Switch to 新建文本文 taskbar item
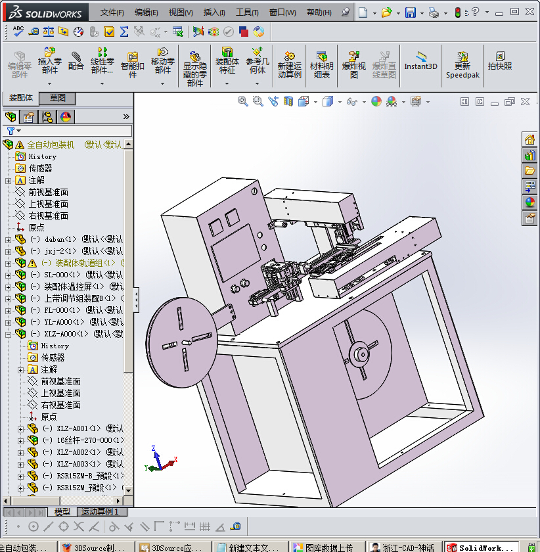 coord(250,547)
